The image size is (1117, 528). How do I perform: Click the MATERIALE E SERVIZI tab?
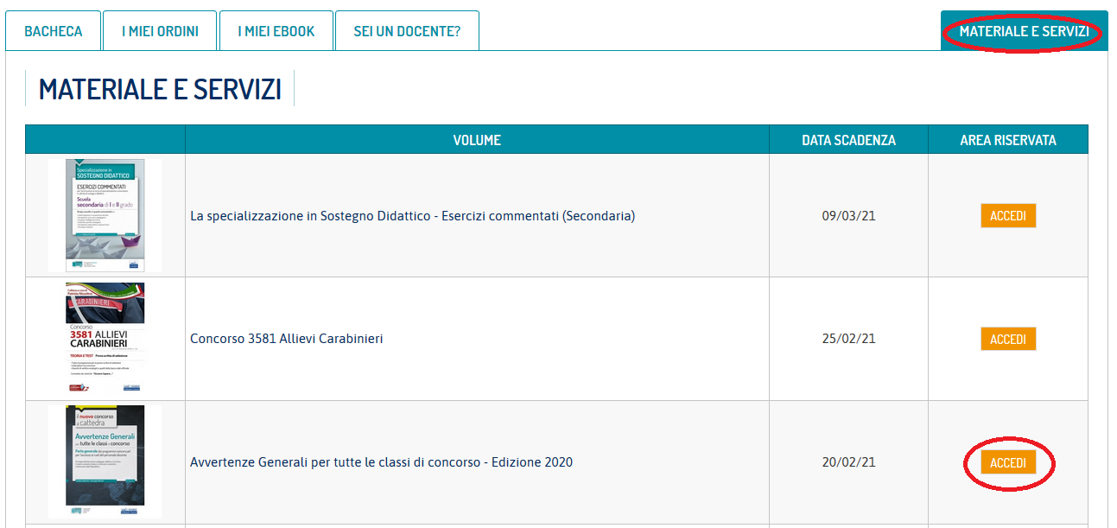(1024, 31)
